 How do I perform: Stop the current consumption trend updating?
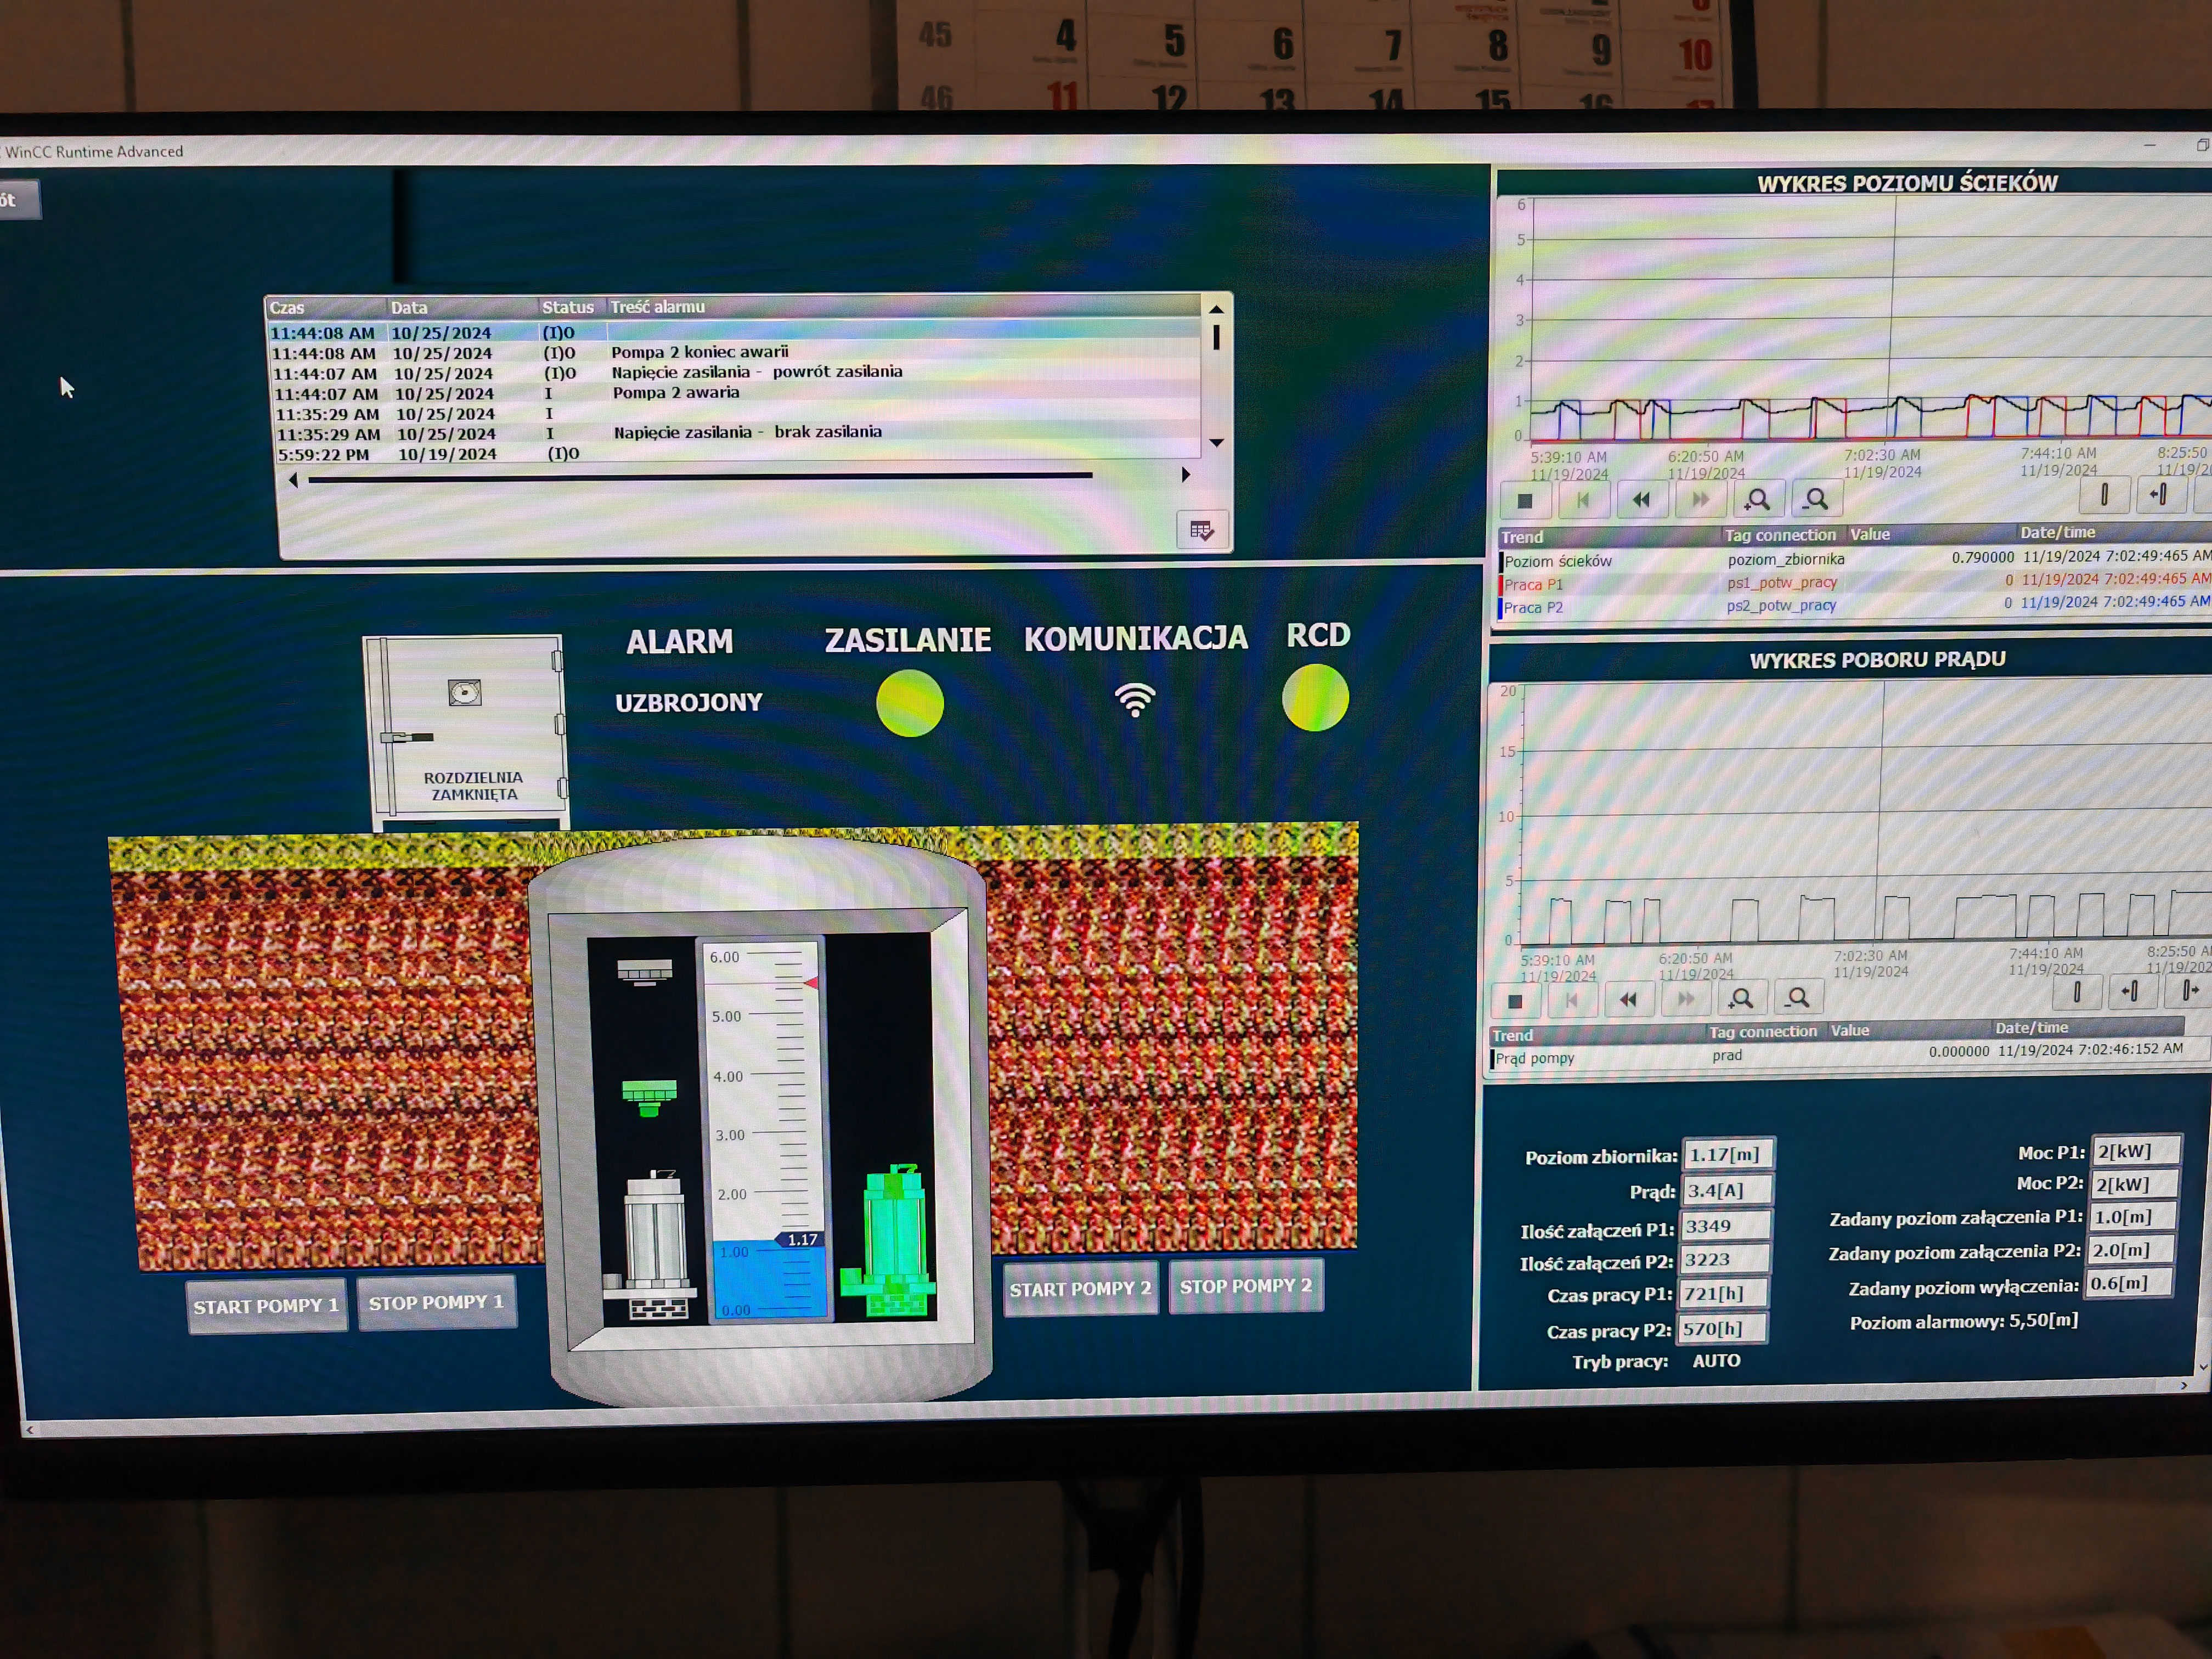(1515, 1001)
